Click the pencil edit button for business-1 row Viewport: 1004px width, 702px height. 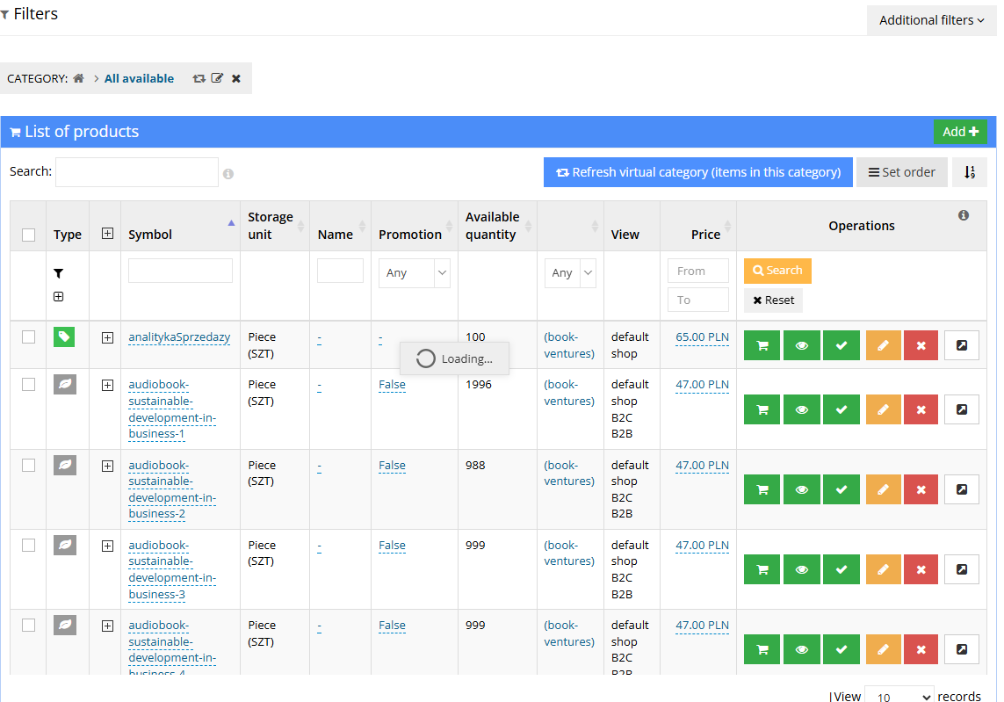[x=883, y=409]
